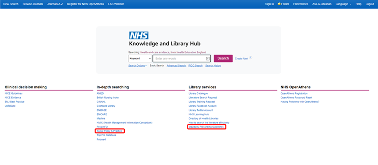Open Library Twitter Account

(201, 110)
